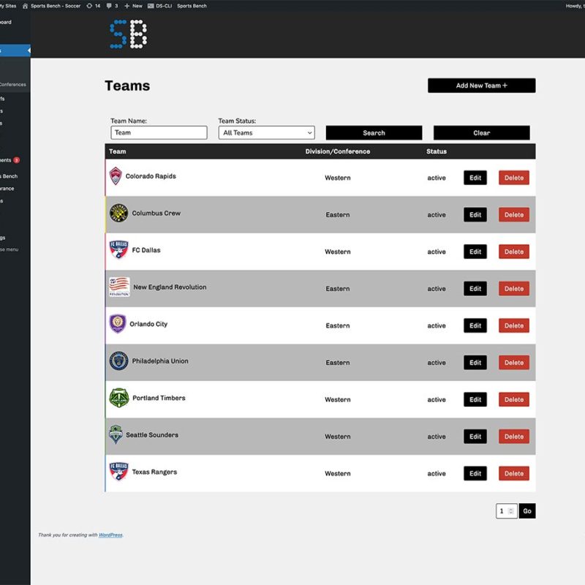Edit the Seattle Sounders team

click(475, 436)
